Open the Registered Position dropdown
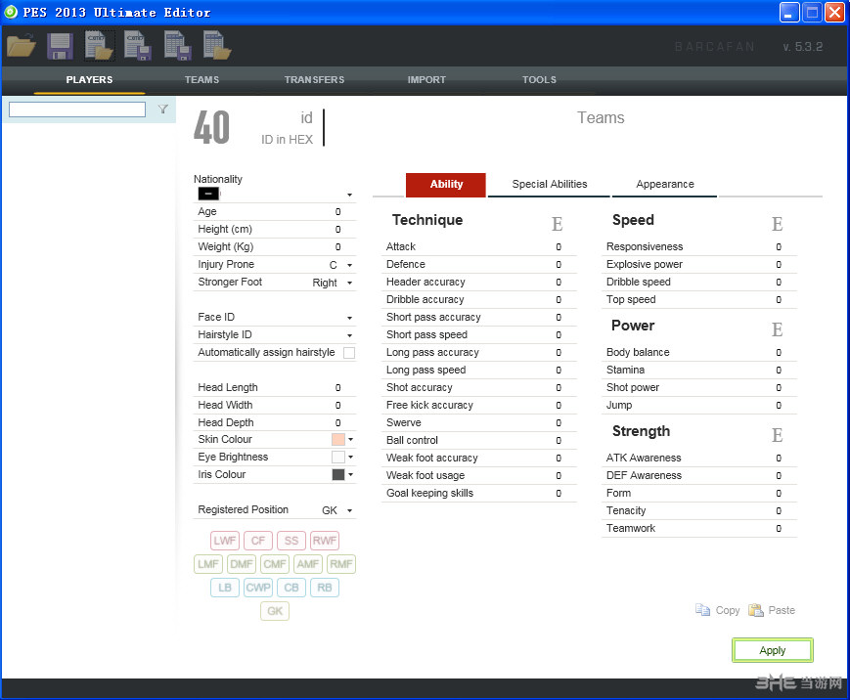 coord(349,510)
